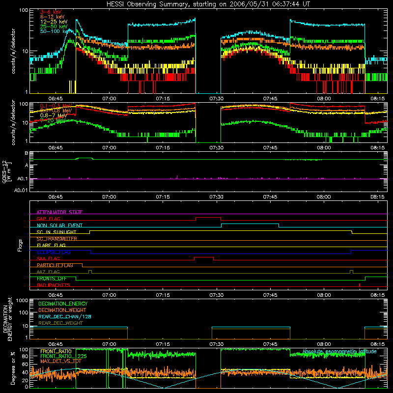Click 07:30 time label under top panel
393x393 pixels.
(216, 99)
